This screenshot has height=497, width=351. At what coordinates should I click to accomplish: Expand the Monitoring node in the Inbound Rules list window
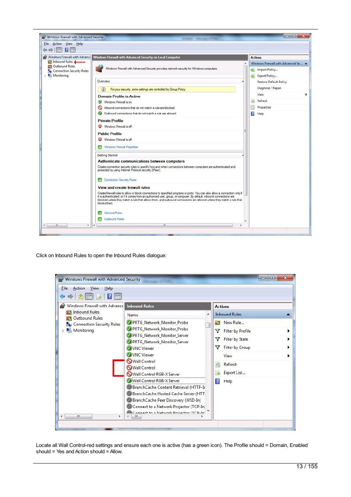point(63,331)
